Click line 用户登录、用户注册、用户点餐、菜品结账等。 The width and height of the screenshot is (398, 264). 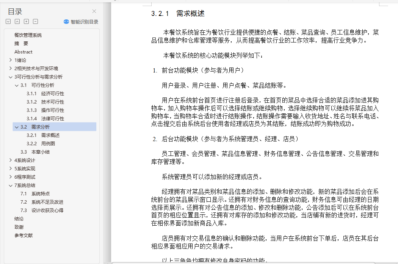coord(224,85)
